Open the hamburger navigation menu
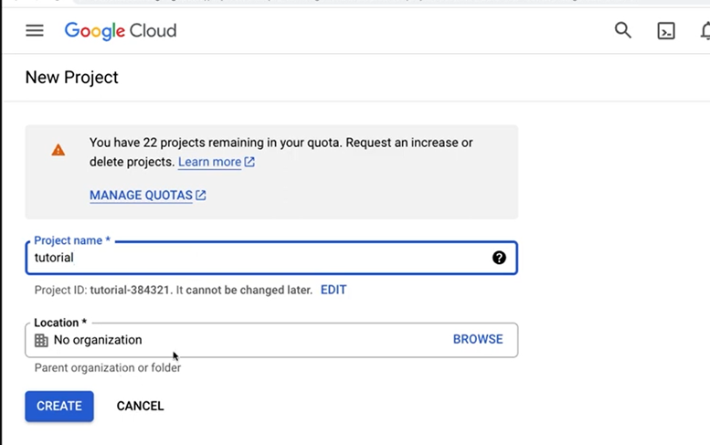 click(35, 30)
